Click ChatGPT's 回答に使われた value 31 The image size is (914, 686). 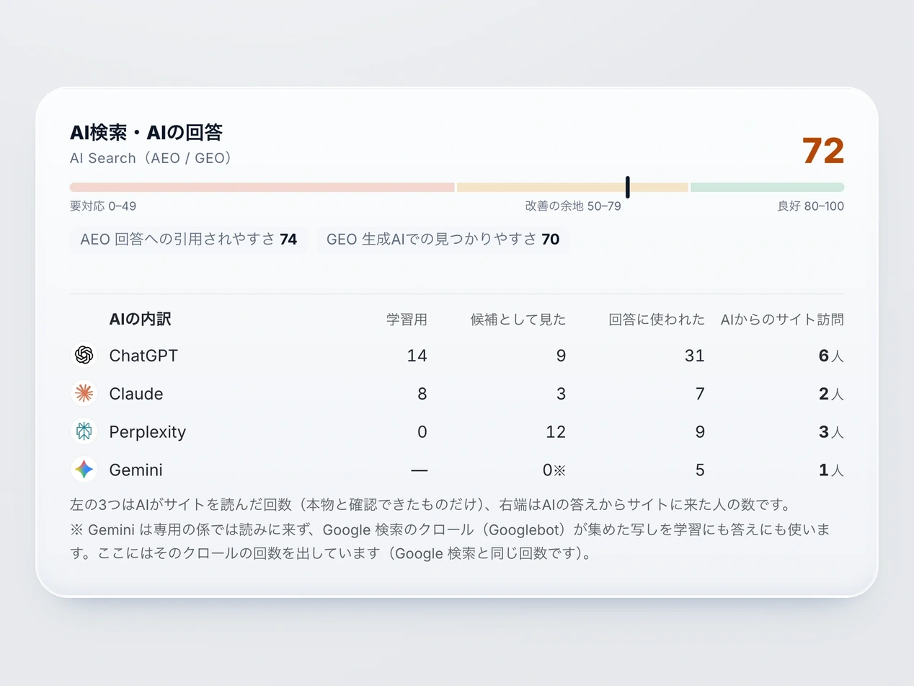(695, 356)
